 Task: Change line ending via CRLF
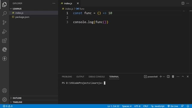pos(145,106)
